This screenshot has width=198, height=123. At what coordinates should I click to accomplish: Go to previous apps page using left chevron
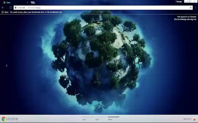tap(6, 65)
